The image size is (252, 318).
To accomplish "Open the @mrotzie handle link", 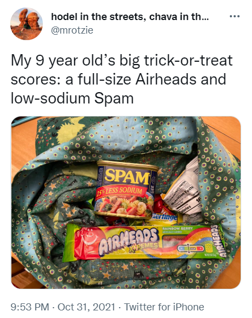I will [x=72, y=30].
